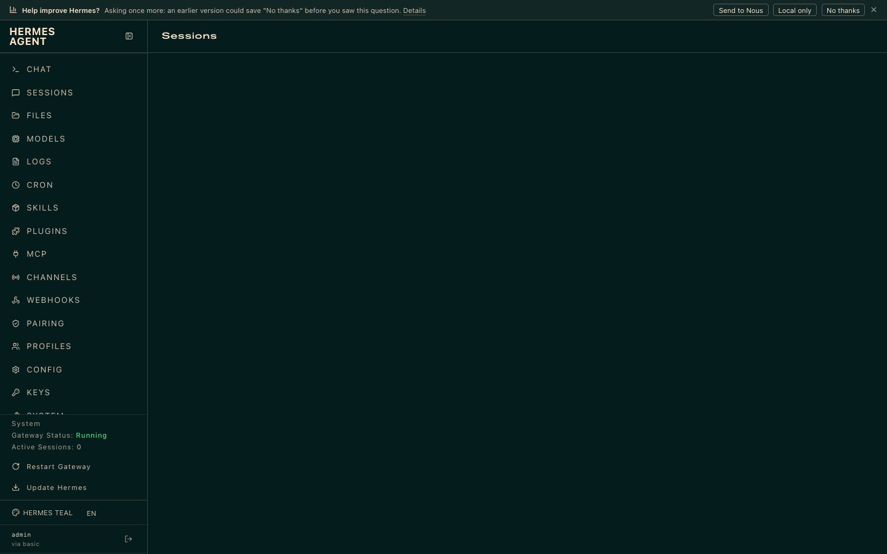The height and width of the screenshot is (554, 887).
Task: Click the Plugins puzzle piece icon
Action: [x=15, y=231]
